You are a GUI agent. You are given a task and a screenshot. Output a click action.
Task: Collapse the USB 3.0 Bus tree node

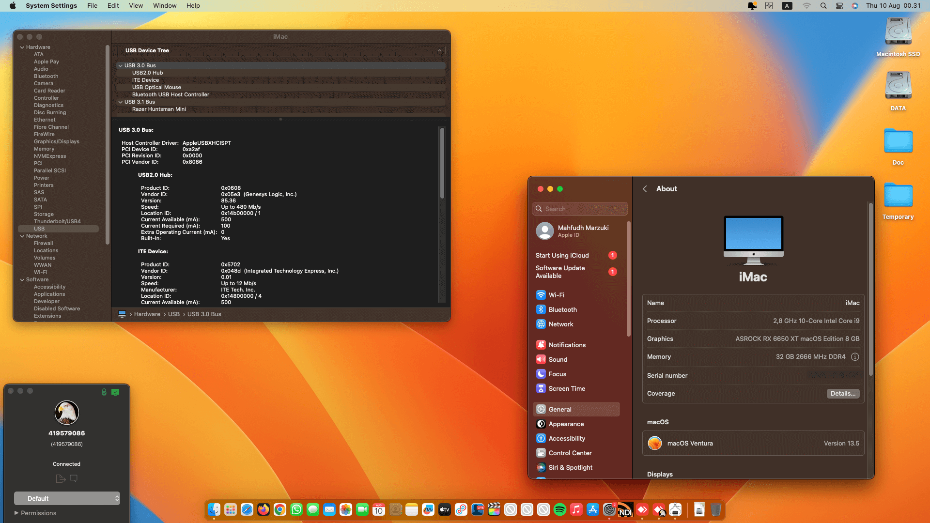[x=120, y=65]
